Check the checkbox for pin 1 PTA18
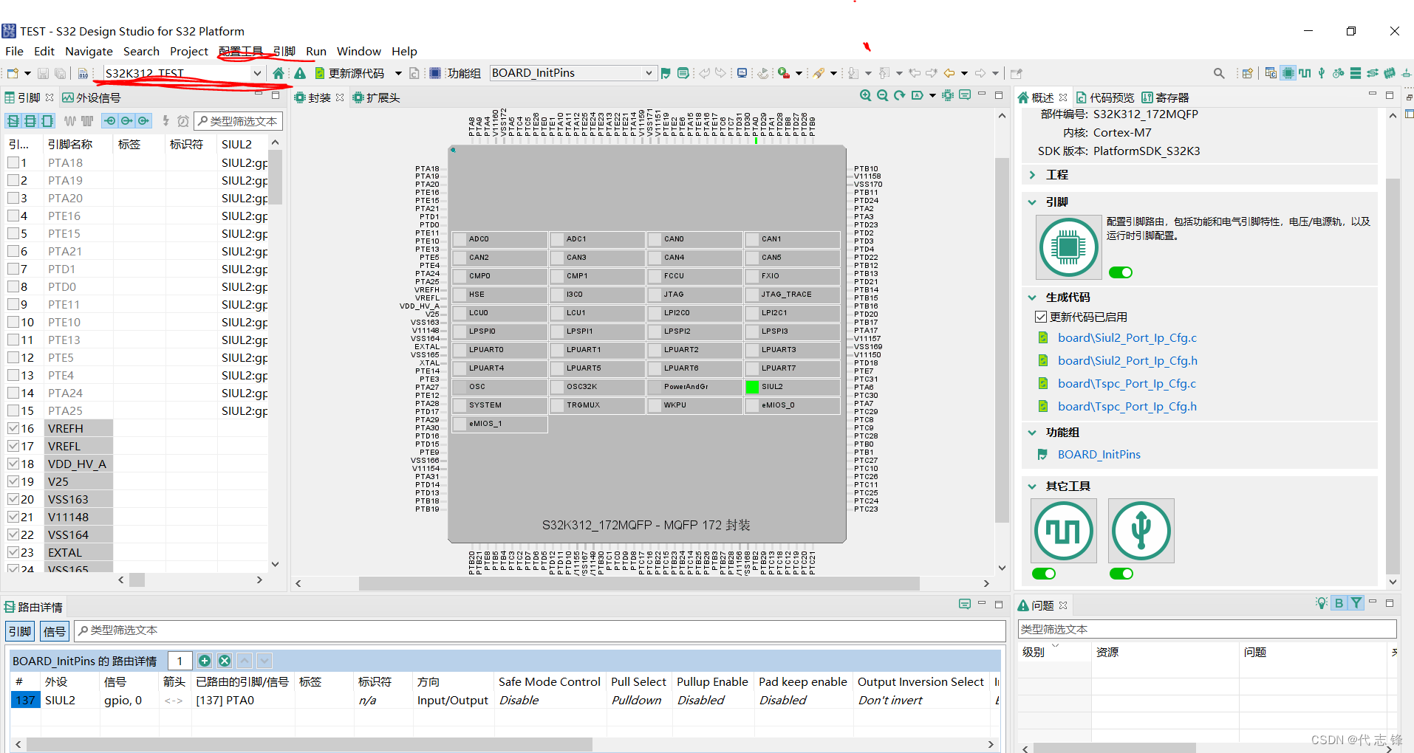The height and width of the screenshot is (753, 1414). pyautogui.click(x=13, y=162)
